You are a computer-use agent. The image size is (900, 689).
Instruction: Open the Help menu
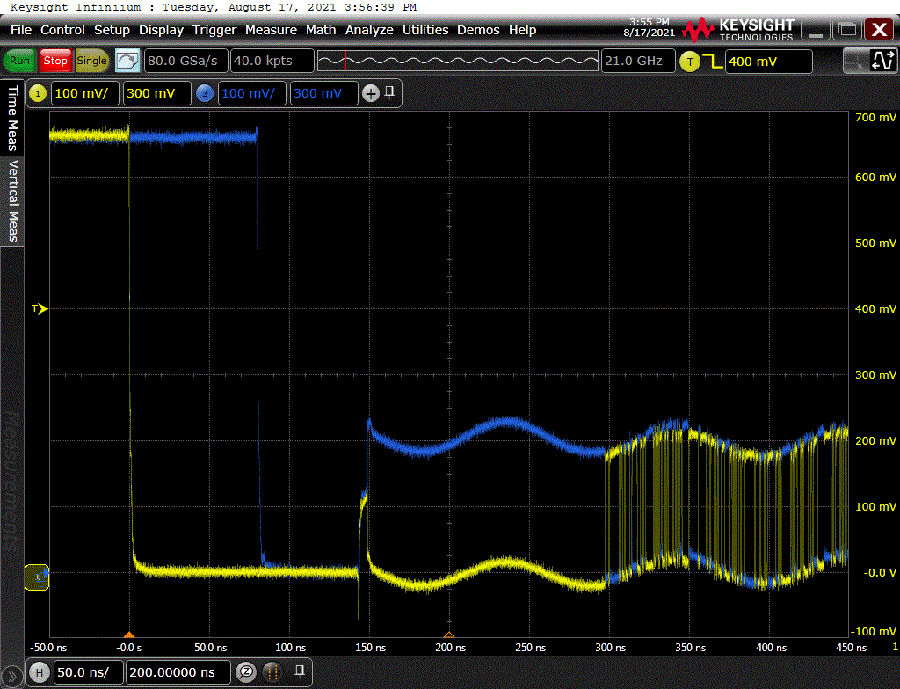(x=522, y=30)
